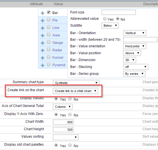This screenshot has height=150, width=158.
Task: Expand the Summary chart type dropdown
Action: [76, 83]
